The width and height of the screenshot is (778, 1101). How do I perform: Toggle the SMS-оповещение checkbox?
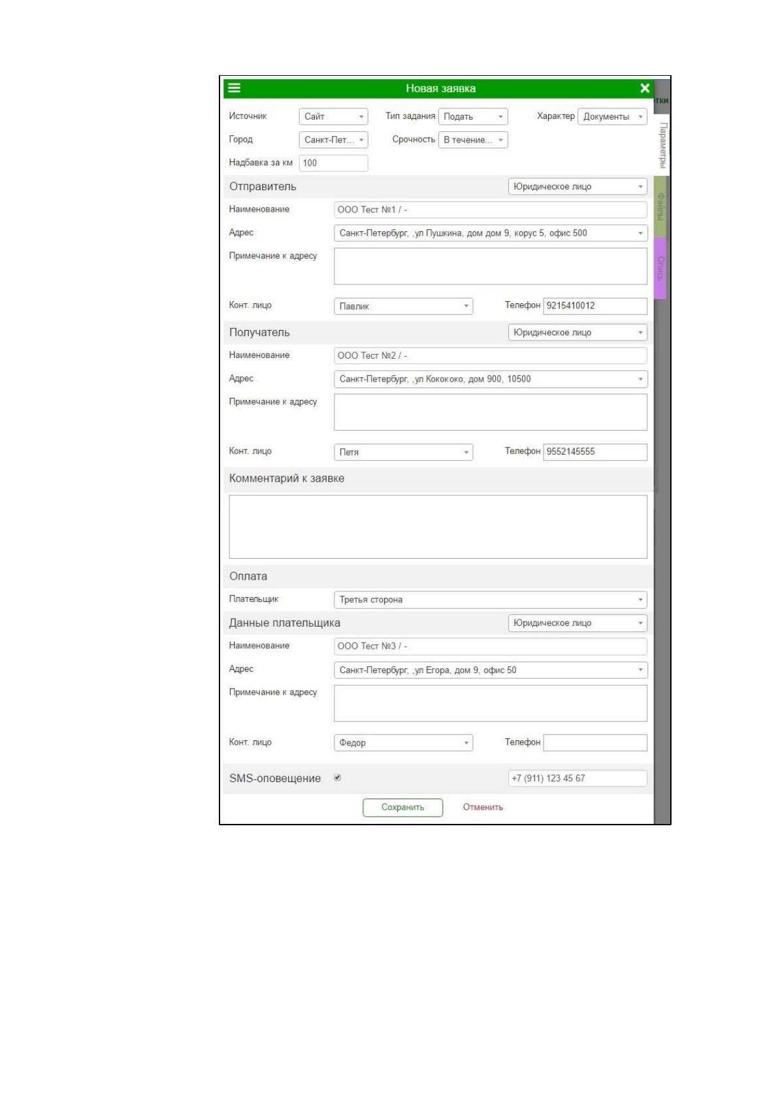coord(338,778)
